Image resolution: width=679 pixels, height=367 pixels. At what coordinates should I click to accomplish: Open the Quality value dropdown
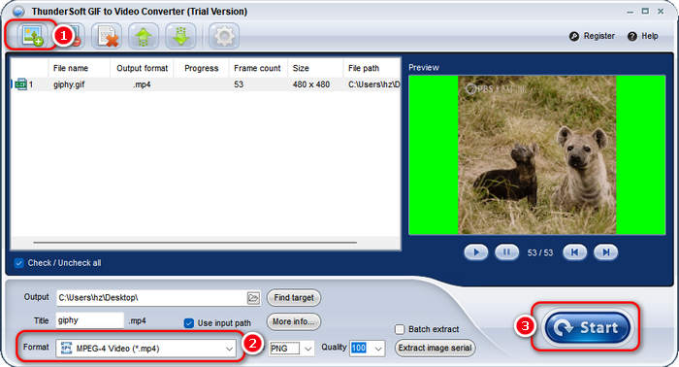pos(368,348)
